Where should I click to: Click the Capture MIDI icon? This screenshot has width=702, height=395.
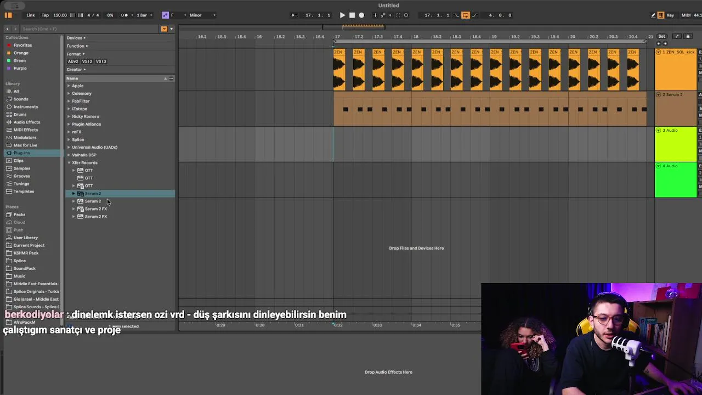(398, 15)
